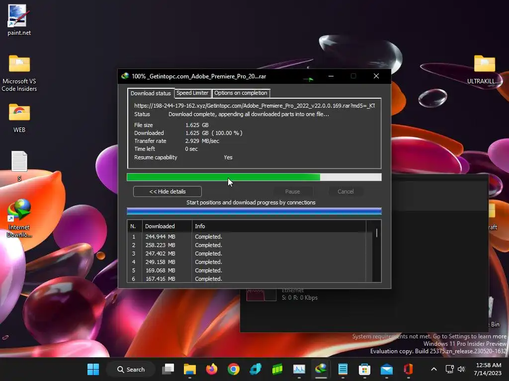Open the Windows Start menu
This screenshot has width=509, height=381.
[93, 369]
